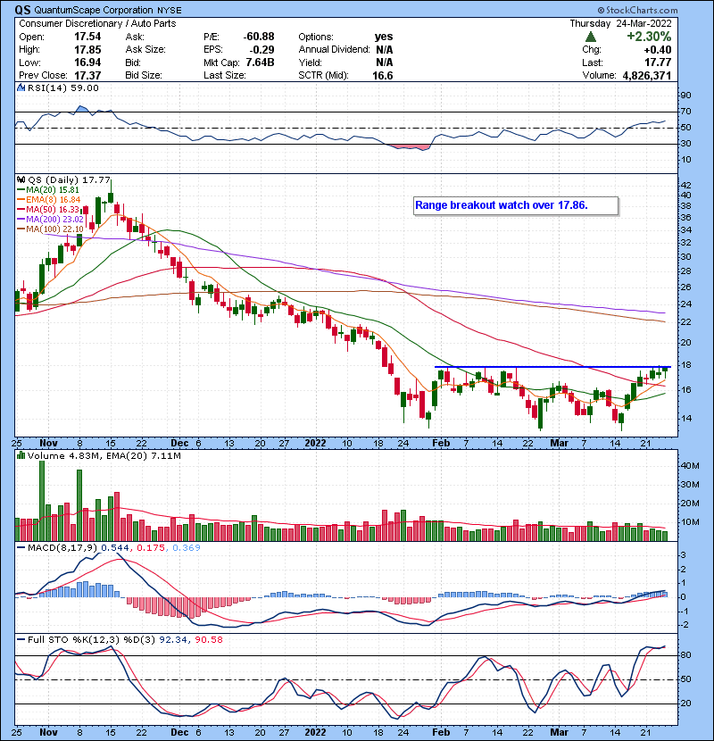Viewport: 714px width, 741px height.
Task: Click the High value 17.85
Action: click(x=87, y=50)
